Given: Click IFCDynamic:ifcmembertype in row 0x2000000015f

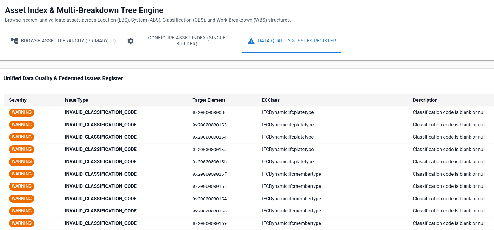Looking at the screenshot, I should point(292,174).
